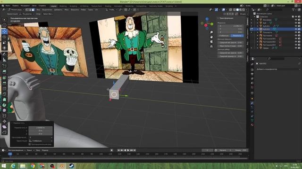
Task: Click the Глобально button in Transform panel
Action: point(224,36)
